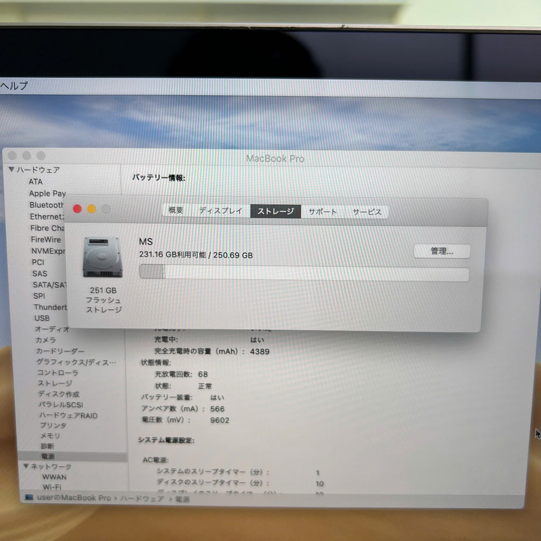Image resolution: width=541 pixels, height=541 pixels.
Task: Select プリンタ in the sidebar
Action: tap(53, 425)
